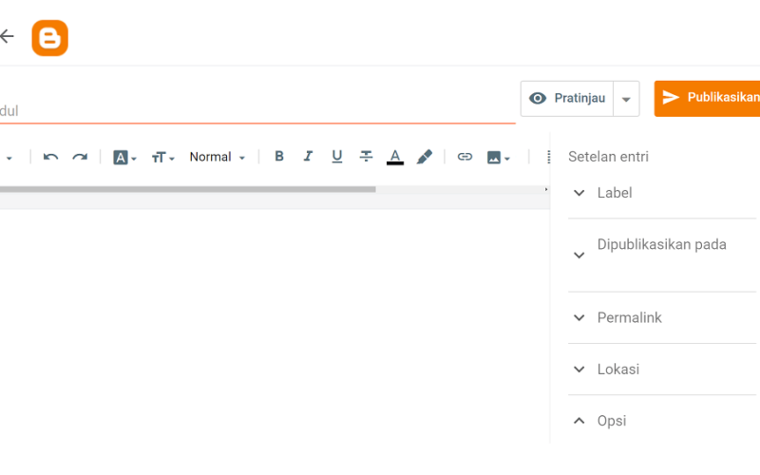The height and width of the screenshot is (475, 760).
Task: Click the toolbar scrollbar right arrow
Action: click(x=545, y=189)
